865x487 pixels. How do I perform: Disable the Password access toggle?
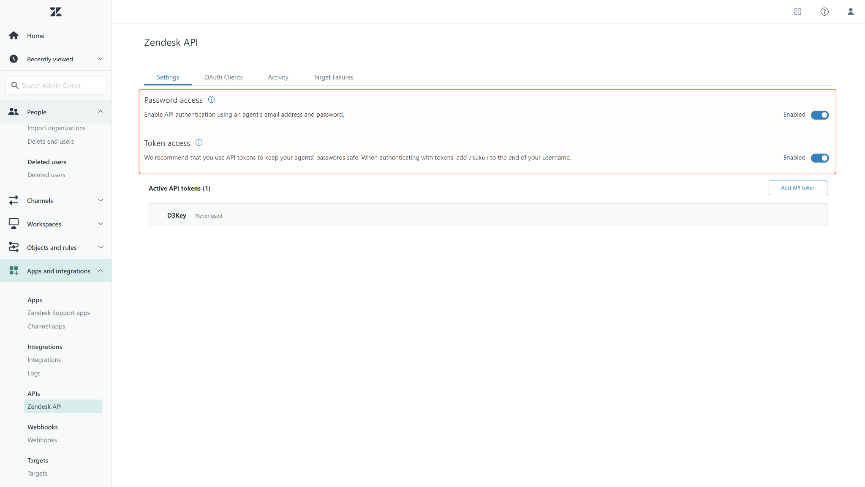[819, 115]
